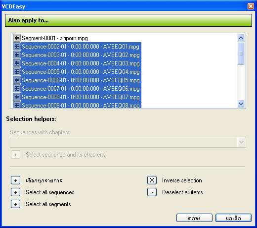Viewport: 257px width, 228px height.
Task: Click the plus icon next to เลือกทุกรายการ
Action: (x=15, y=180)
